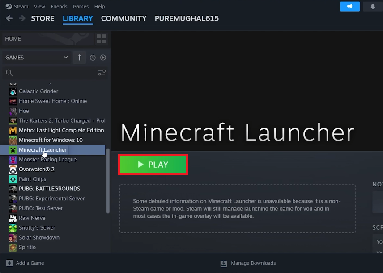Open advanced filter settings icon

coord(102,73)
